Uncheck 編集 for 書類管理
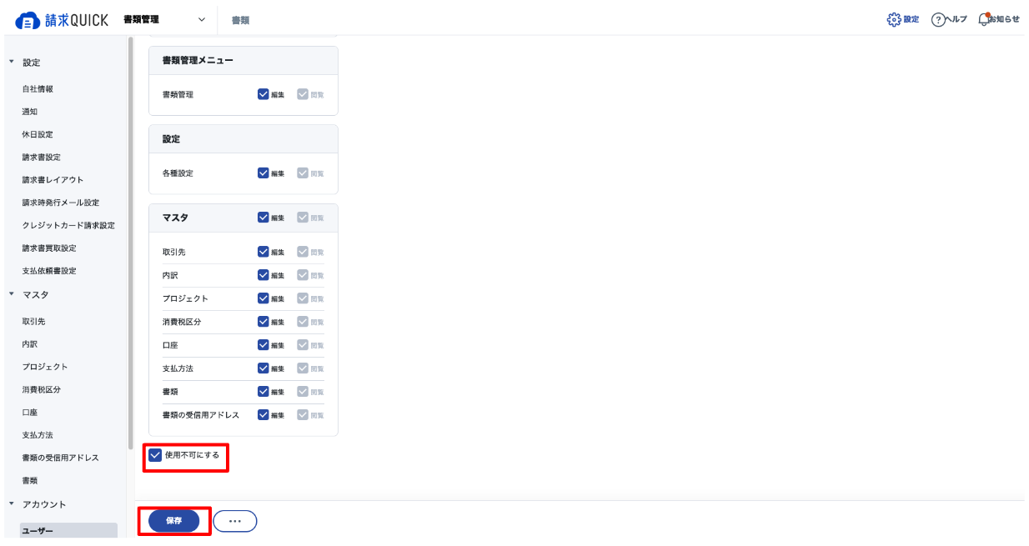 point(264,94)
